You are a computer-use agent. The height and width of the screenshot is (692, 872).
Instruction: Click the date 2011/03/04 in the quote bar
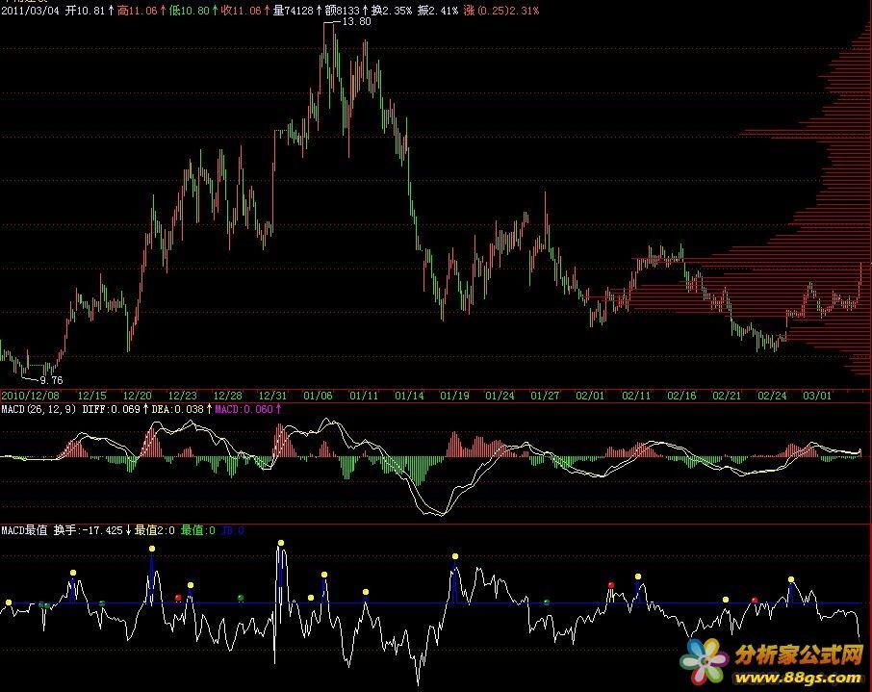[30, 11]
